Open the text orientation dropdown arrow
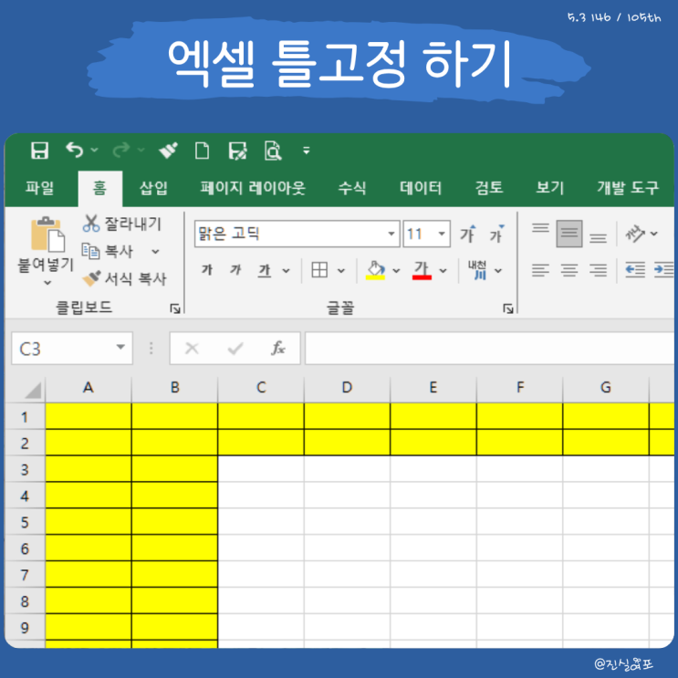This screenshot has height=678, width=678. [x=653, y=234]
